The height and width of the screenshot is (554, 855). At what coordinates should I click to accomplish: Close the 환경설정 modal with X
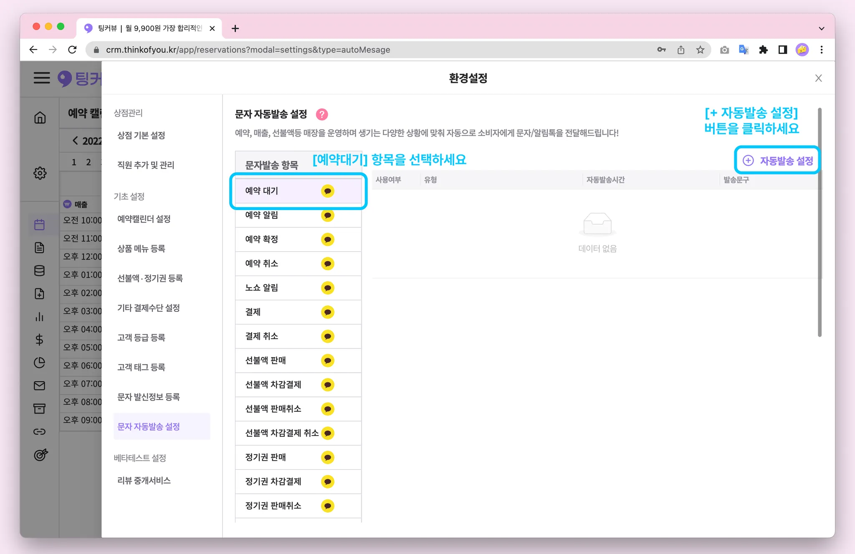(818, 78)
